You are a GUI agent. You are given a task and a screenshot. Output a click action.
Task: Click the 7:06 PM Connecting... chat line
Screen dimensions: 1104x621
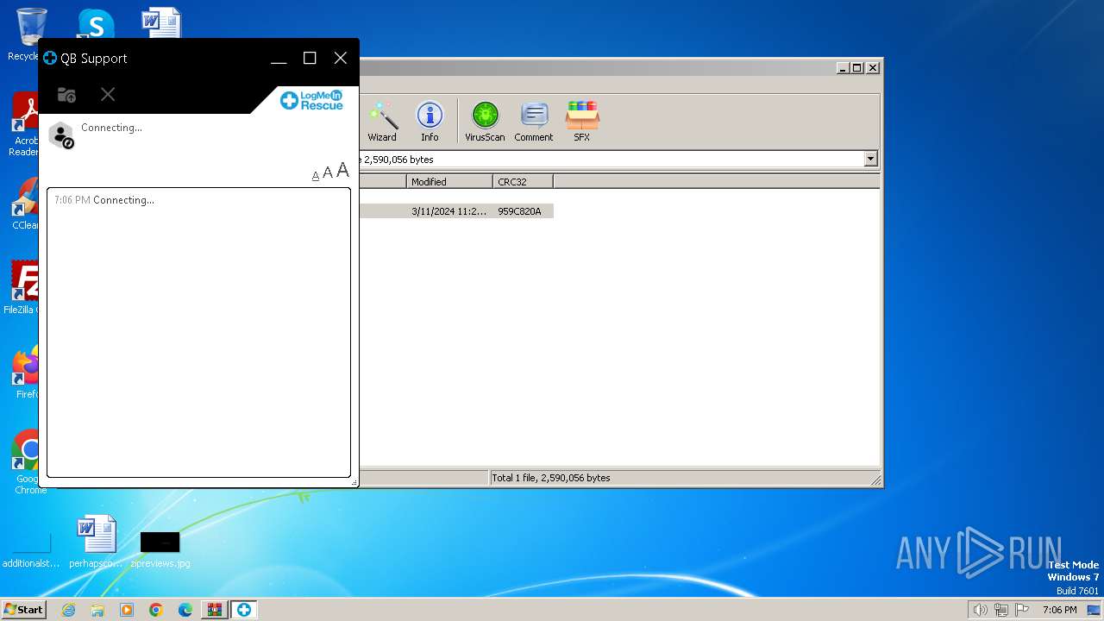[x=104, y=200]
